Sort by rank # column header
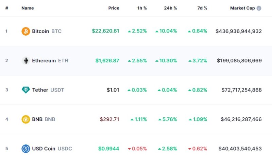This screenshot has width=272, height=155. pyautogui.click(x=7, y=8)
